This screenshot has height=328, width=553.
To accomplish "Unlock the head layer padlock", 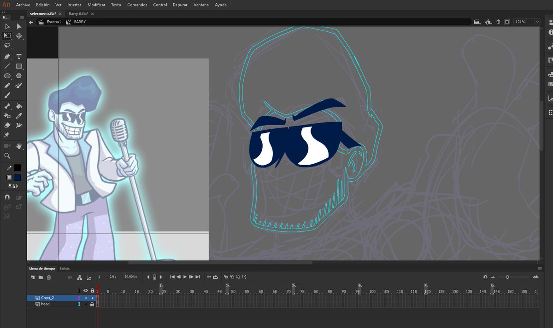I will click(x=92, y=304).
